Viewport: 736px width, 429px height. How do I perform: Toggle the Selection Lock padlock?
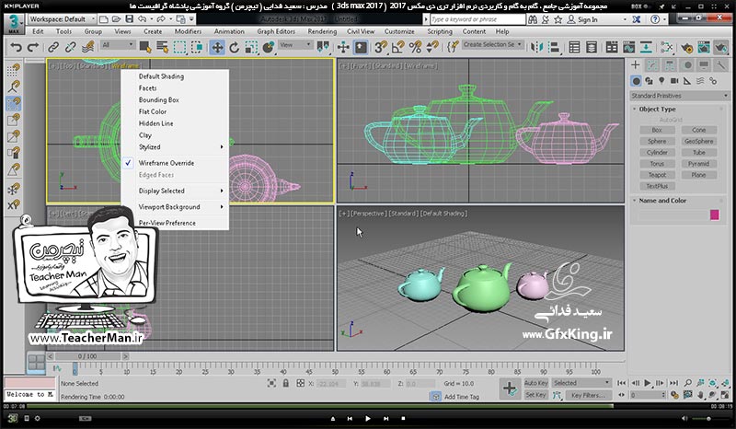[x=285, y=383]
